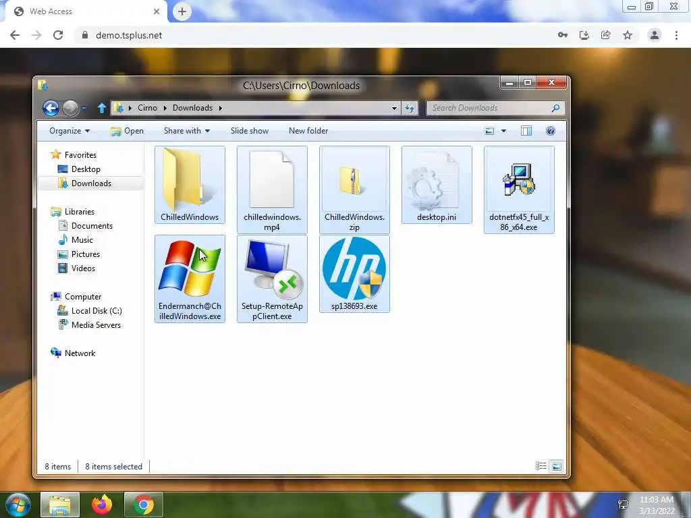Change your view icon in toolbar
The height and width of the screenshot is (518, 691).
coord(489,131)
